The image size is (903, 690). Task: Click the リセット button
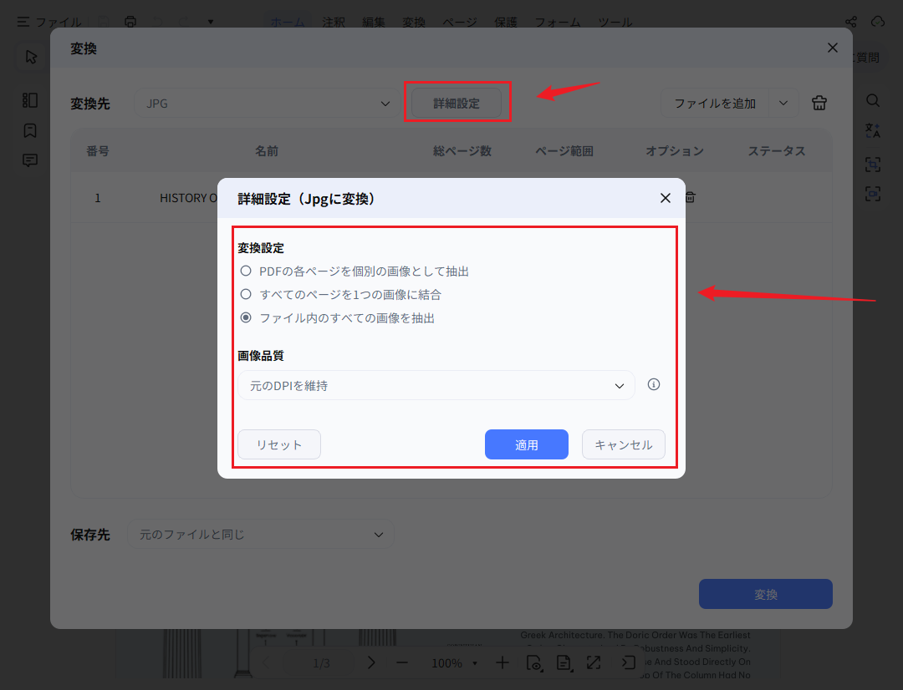pyautogui.click(x=279, y=444)
